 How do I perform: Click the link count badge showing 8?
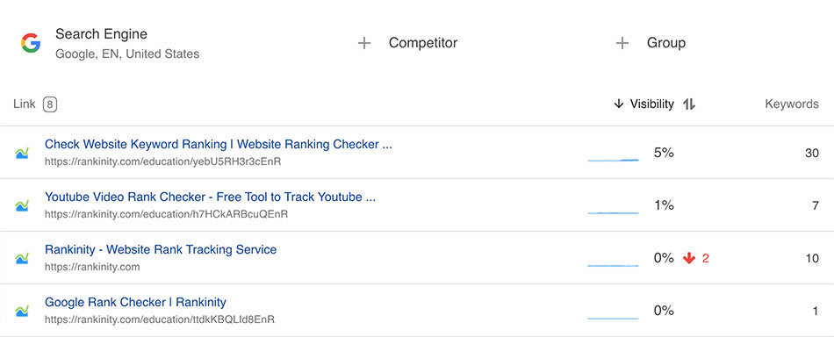point(50,104)
